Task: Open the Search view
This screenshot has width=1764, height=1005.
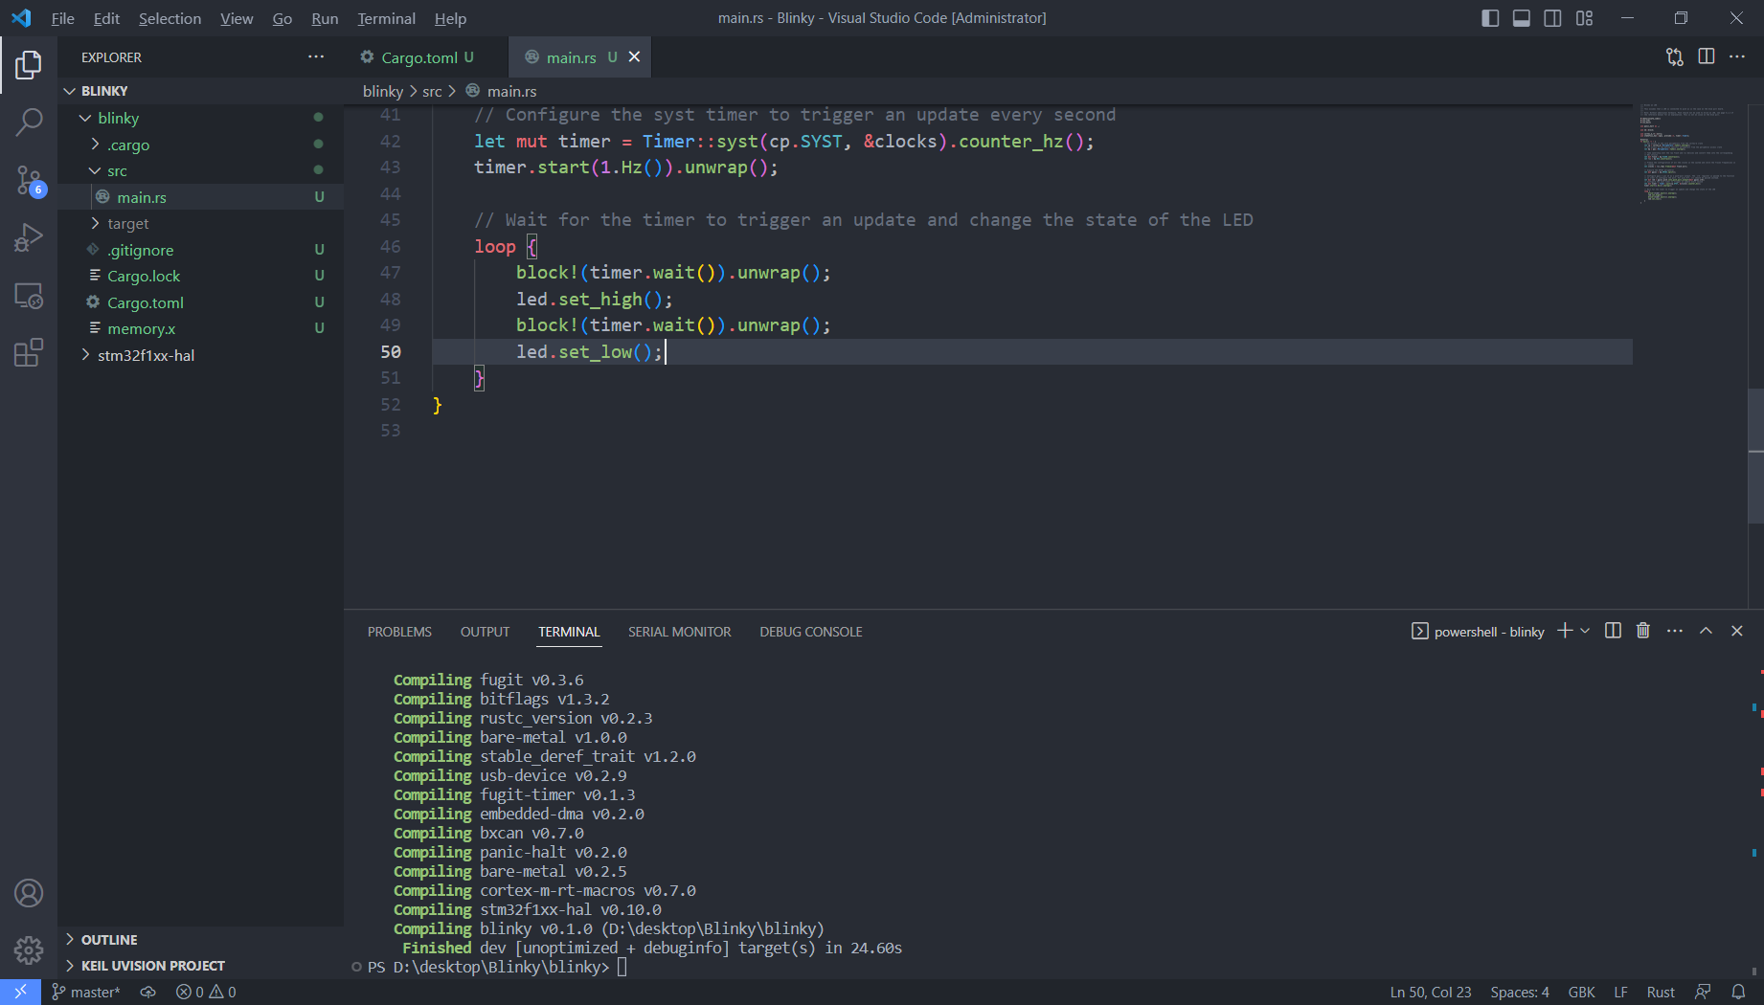Action: coord(29,122)
